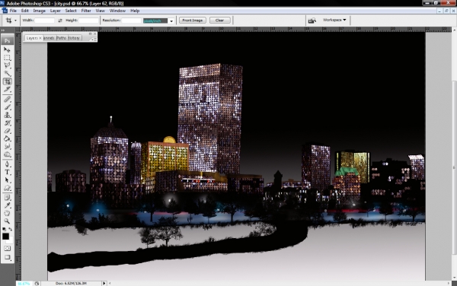
Task: Open the background color swatch
Action: (x=11, y=241)
